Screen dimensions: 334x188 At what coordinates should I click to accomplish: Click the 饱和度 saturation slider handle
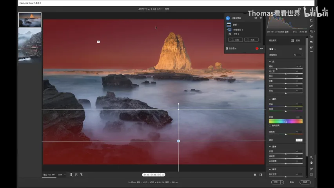pyautogui.click(x=286, y=134)
